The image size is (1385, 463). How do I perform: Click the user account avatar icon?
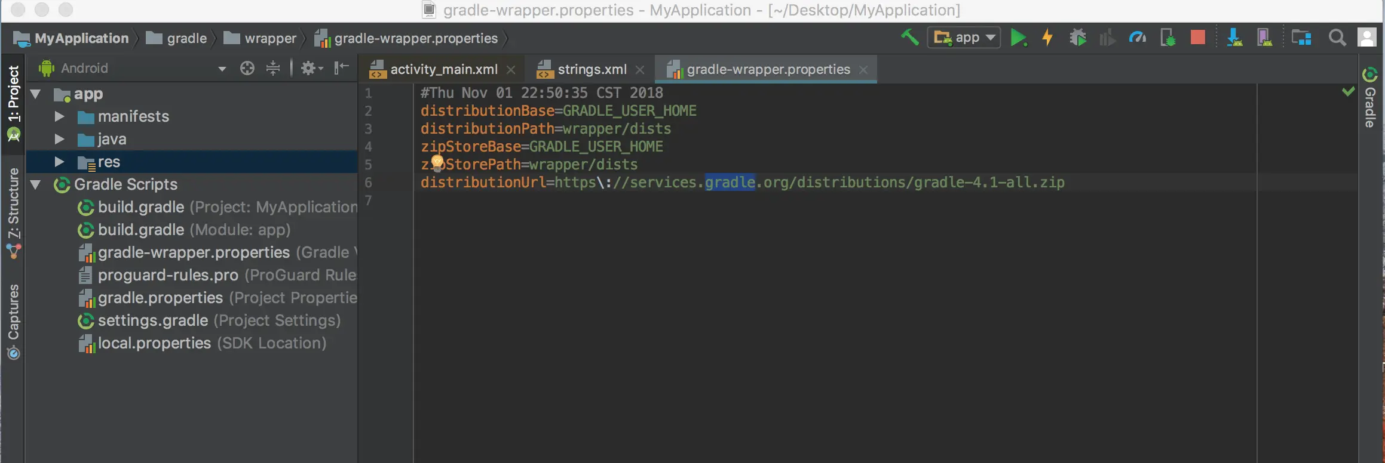tap(1367, 38)
